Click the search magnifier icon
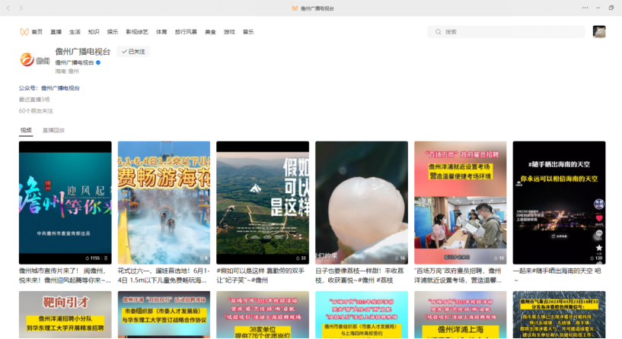Viewport: 622px width, 339px height. pos(438,32)
